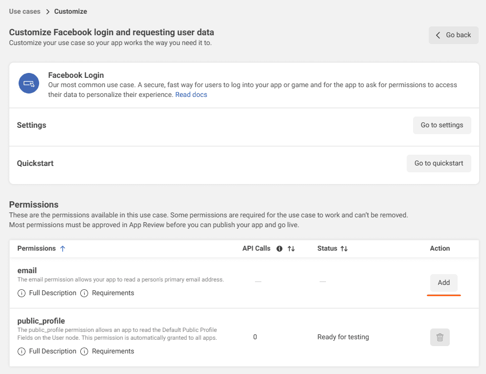Navigate to Use cases breadcrumb
Screen dimensions: 486x374
click(25, 11)
